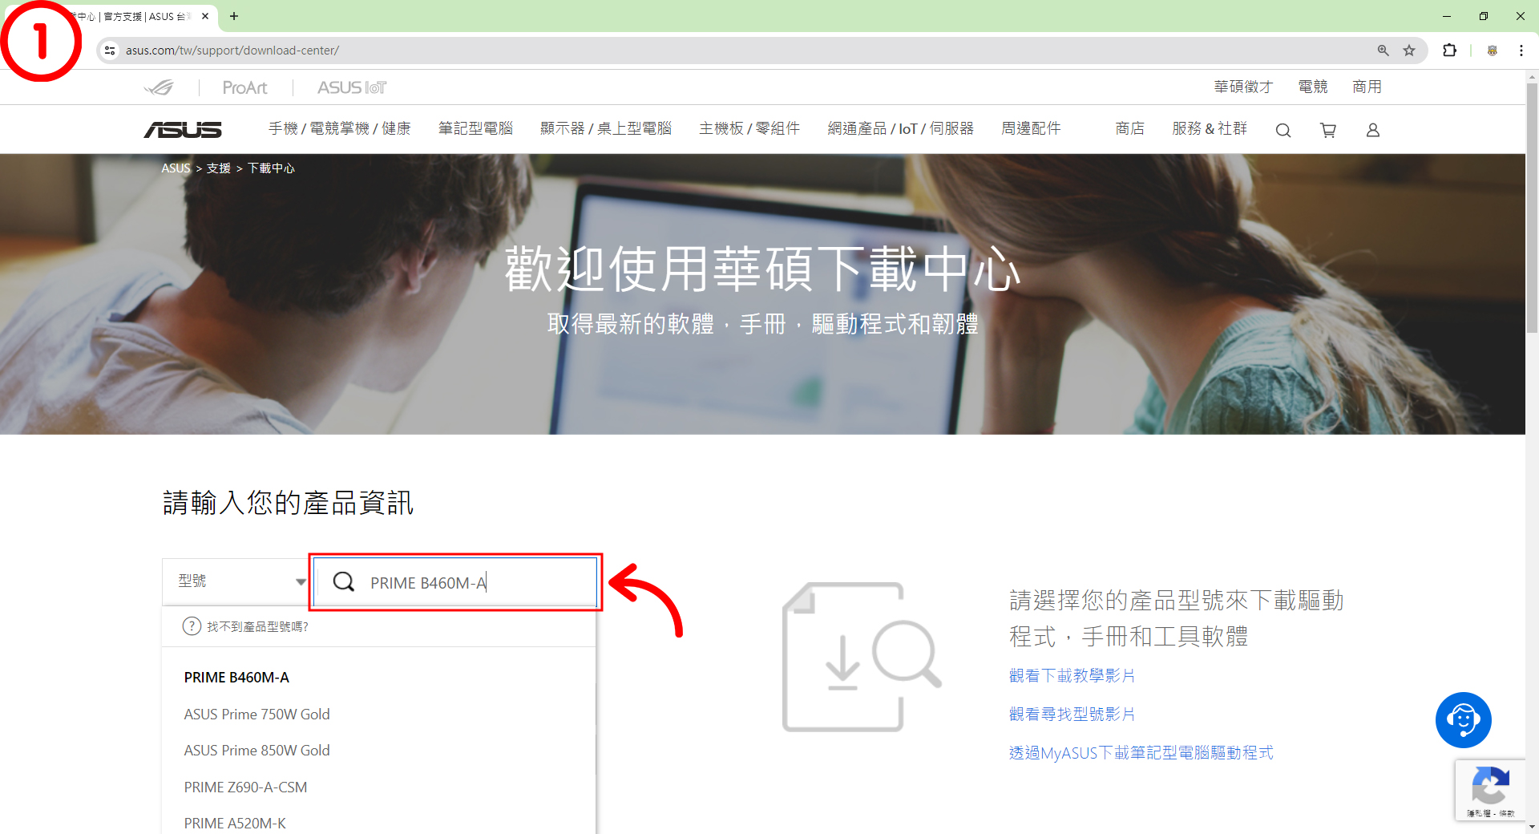Click the ASUS logo in header
Viewport: 1539px width, 834px height.
[183, 129]
